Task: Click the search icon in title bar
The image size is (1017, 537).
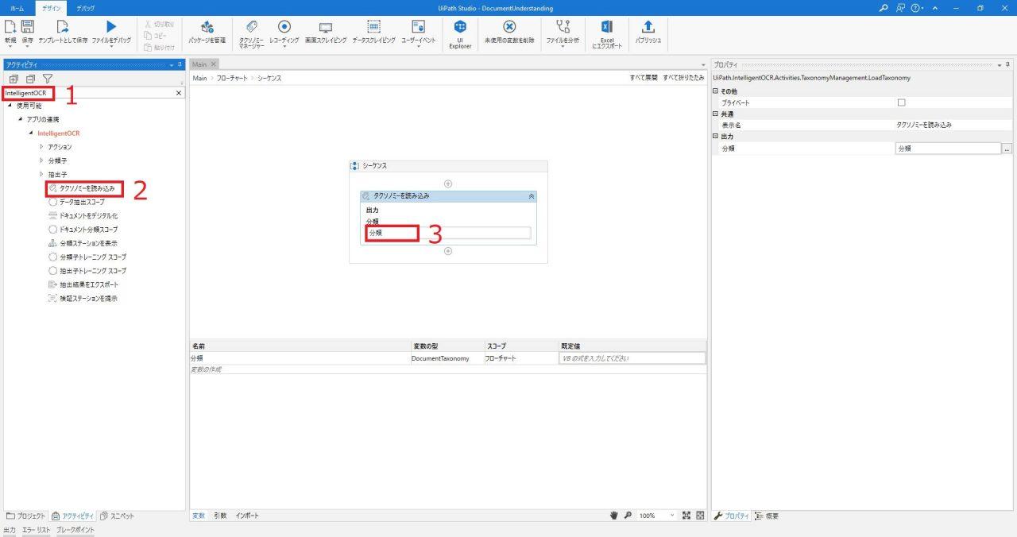Action: pos(885,7)
